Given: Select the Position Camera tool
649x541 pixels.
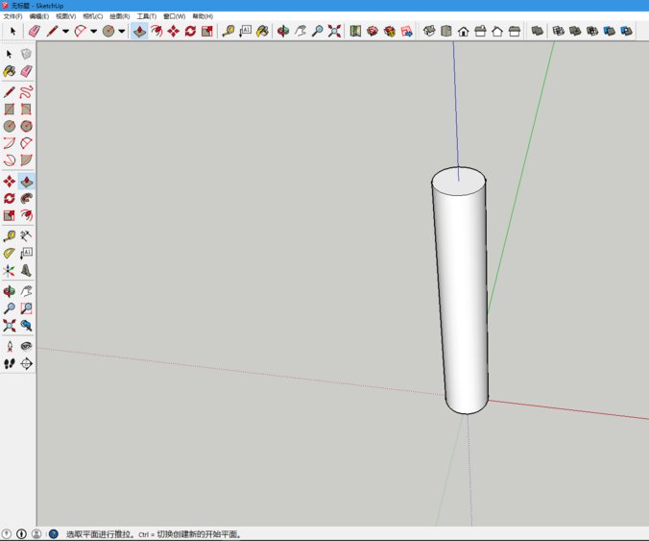Looking at the screenshot, I should click(x=9, y=346).
